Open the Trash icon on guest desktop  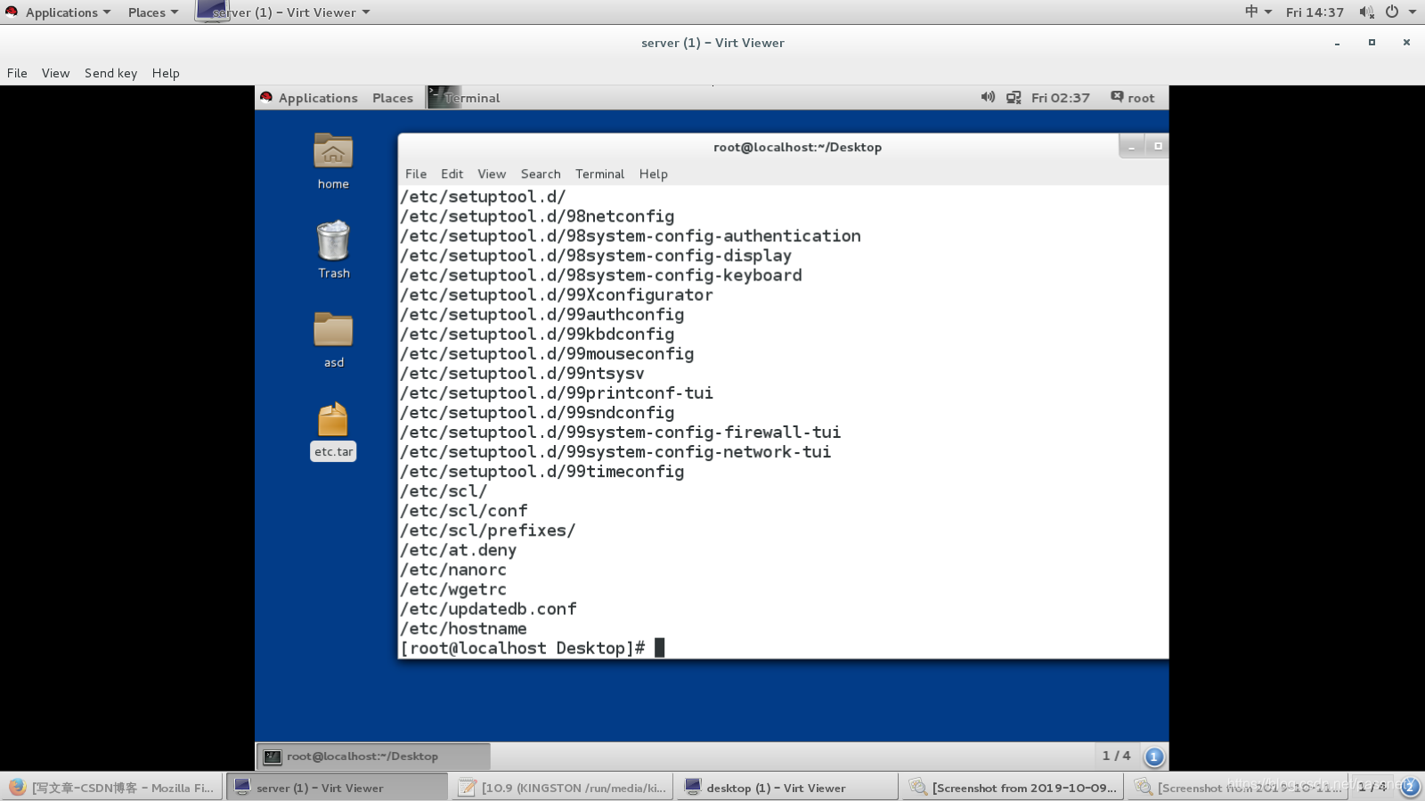point(333,241)
